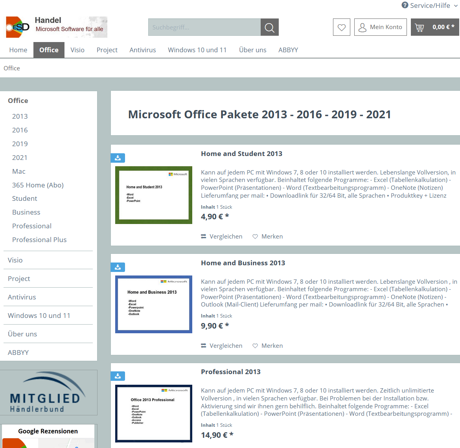Viewport: 460px width, 448px height.
Task: Focus the Suchbegriff search field
Action: [204, 27]
